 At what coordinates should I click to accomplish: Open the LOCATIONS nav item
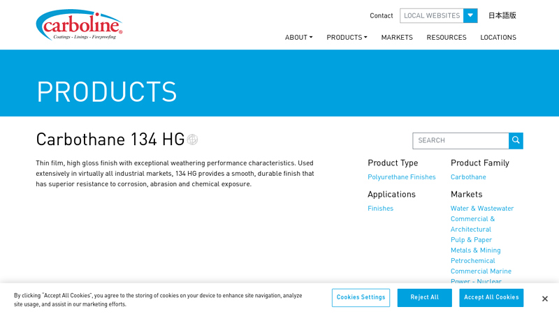pyautogui.click(x=498, y=38)
